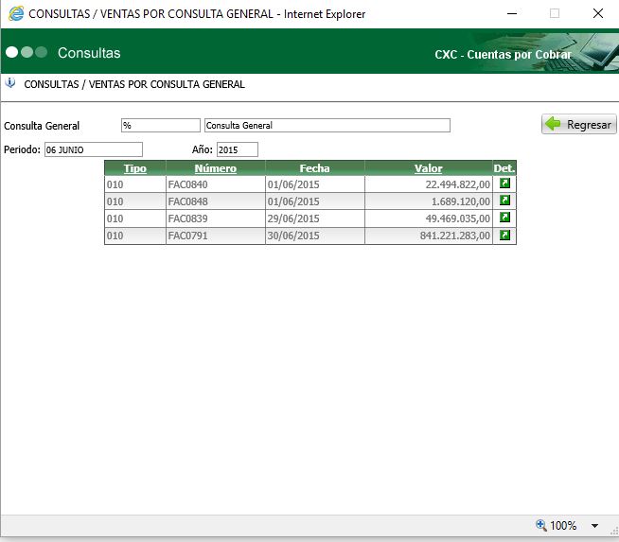Click the 01/06/2015 date of FAC0840
619x542 pixels.
(x=293, y=184)
